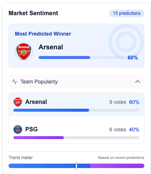Toggle the Team Popularity section header
This screenshot has width=151, height=174.
[x=76, y=82]
